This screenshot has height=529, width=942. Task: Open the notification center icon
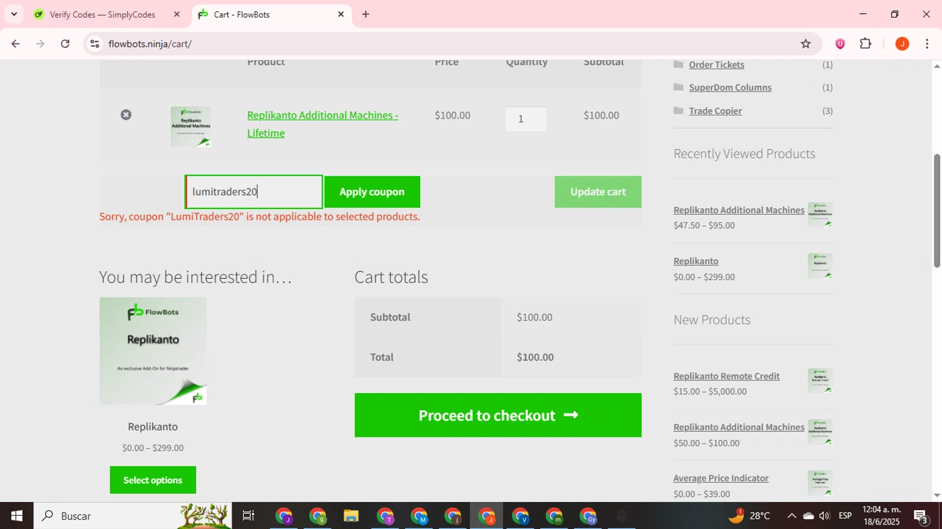pyautogui.click(x=921, y=516)
